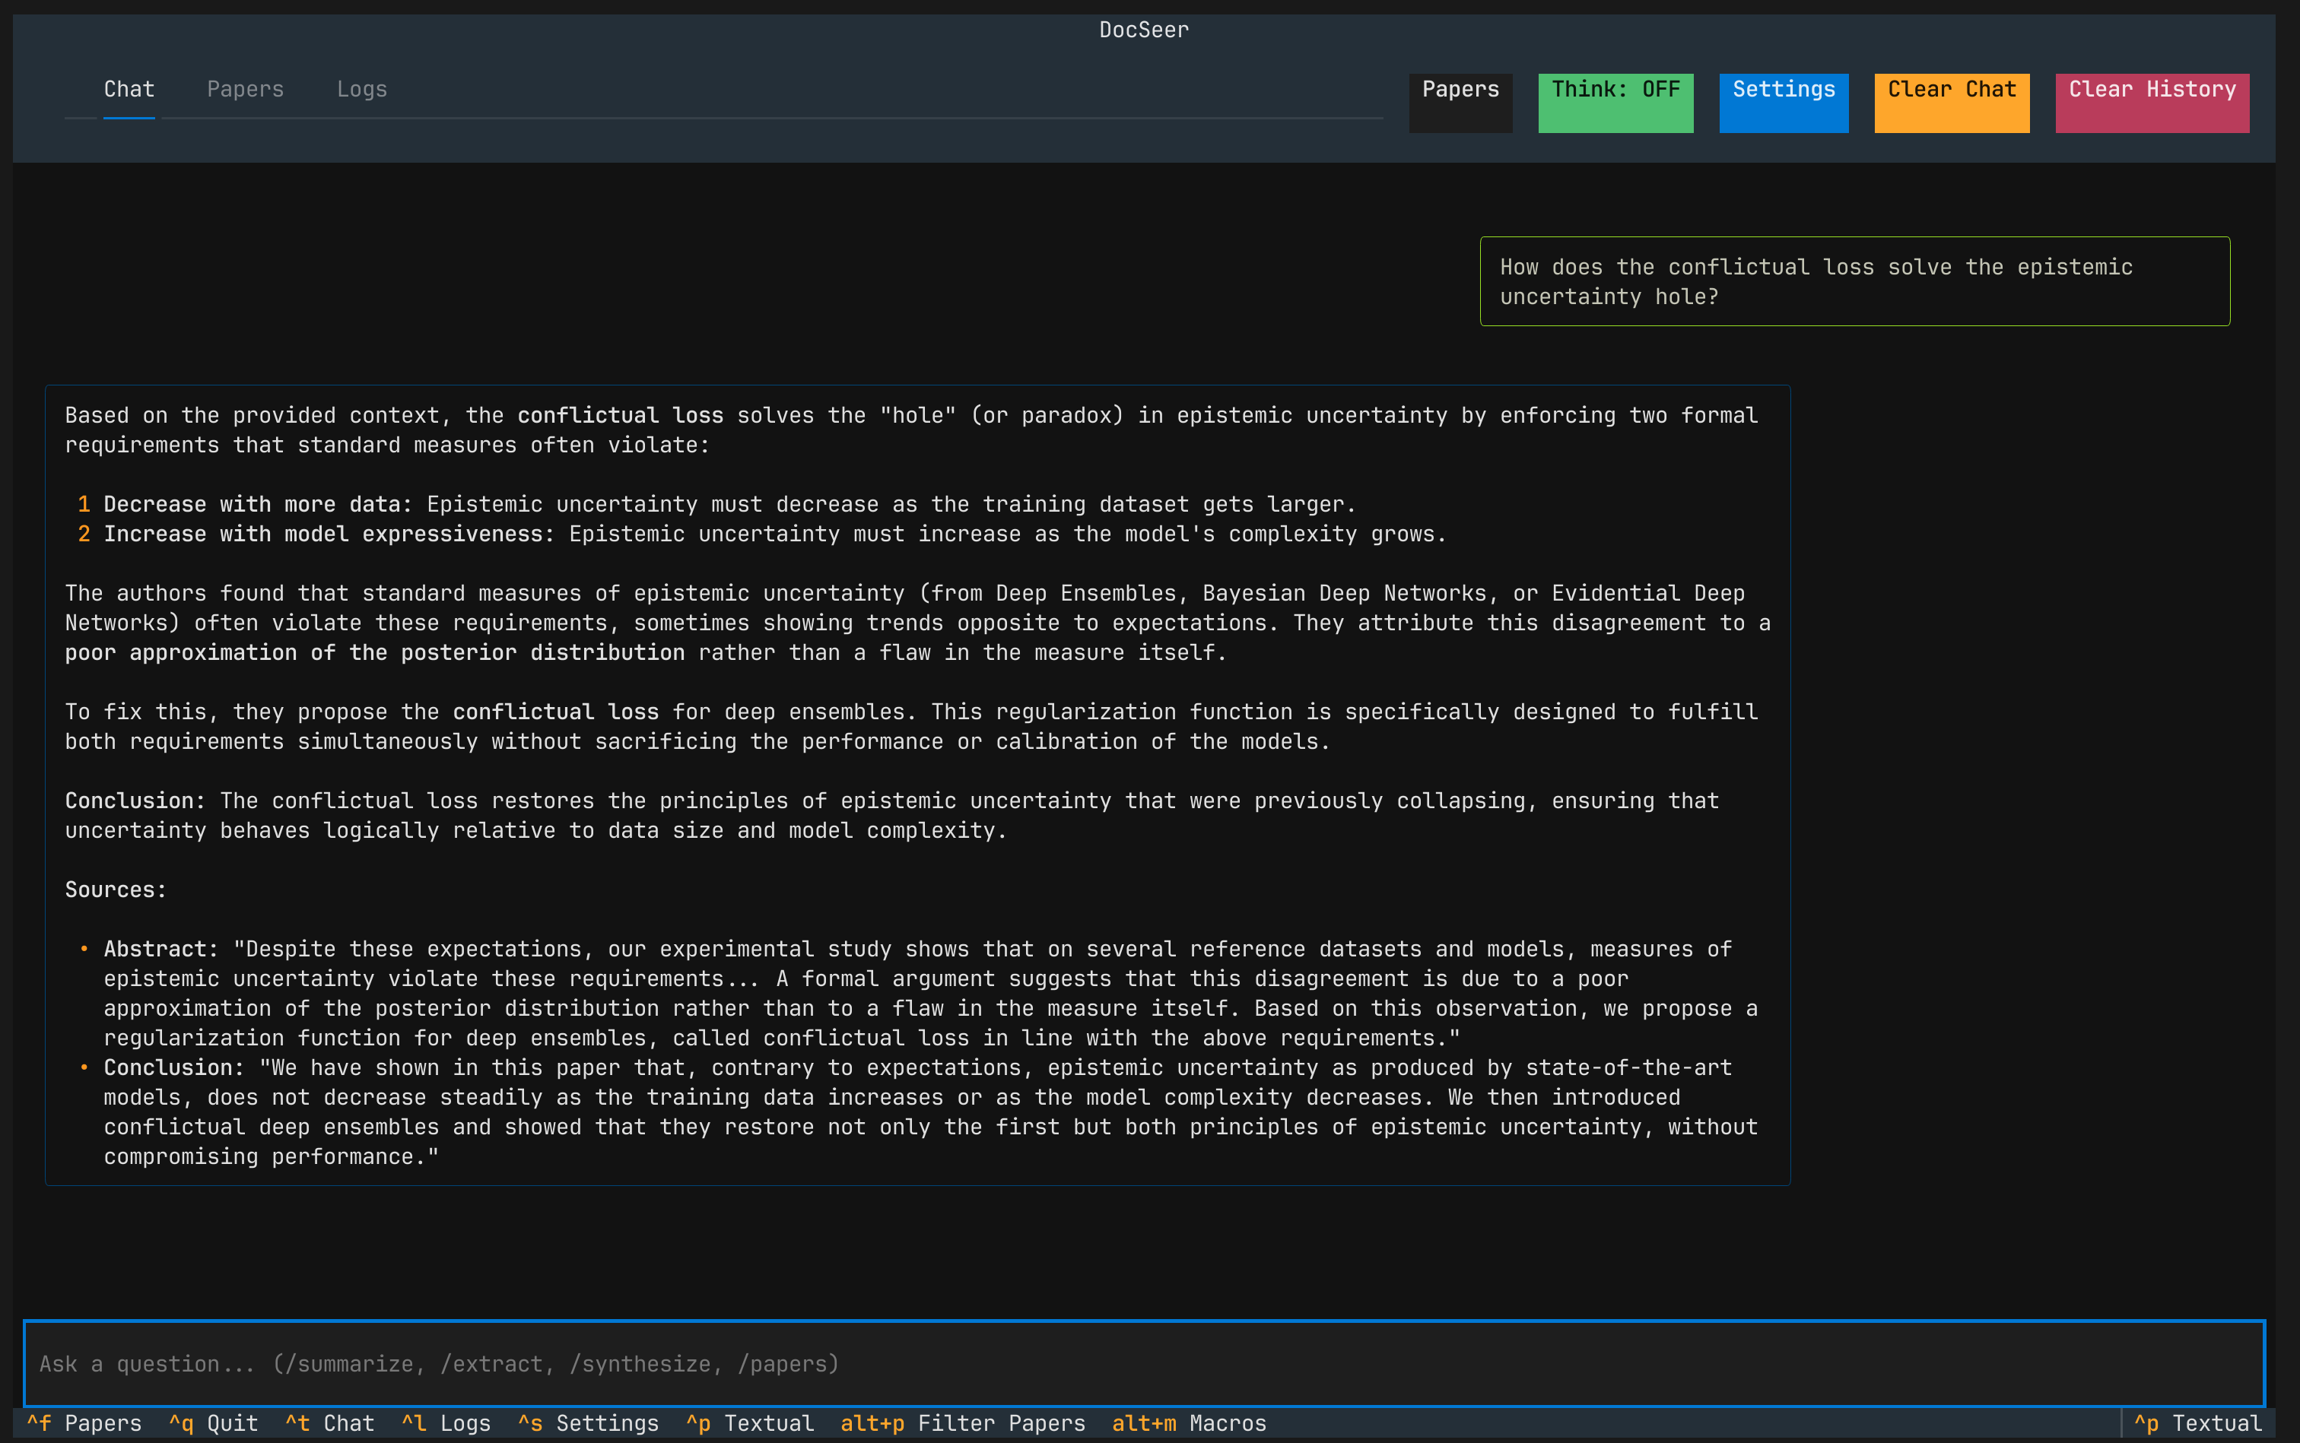Select the user question message bubble
The image size is (2300, 1443).
point(1855,281)
